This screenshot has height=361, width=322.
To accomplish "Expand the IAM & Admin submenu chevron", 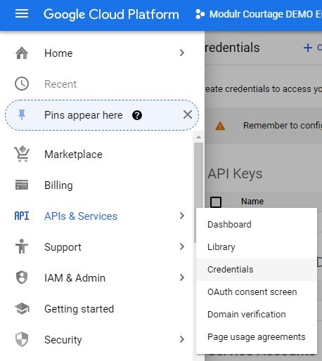I will pos(182,277).
